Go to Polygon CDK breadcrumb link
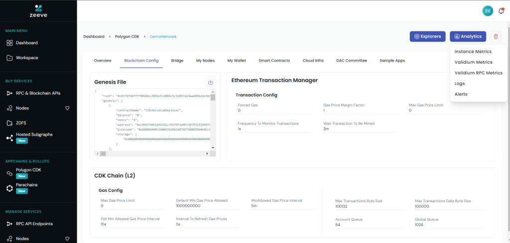The height and width of the screenshot is (243, 510). tap(128, 36)
